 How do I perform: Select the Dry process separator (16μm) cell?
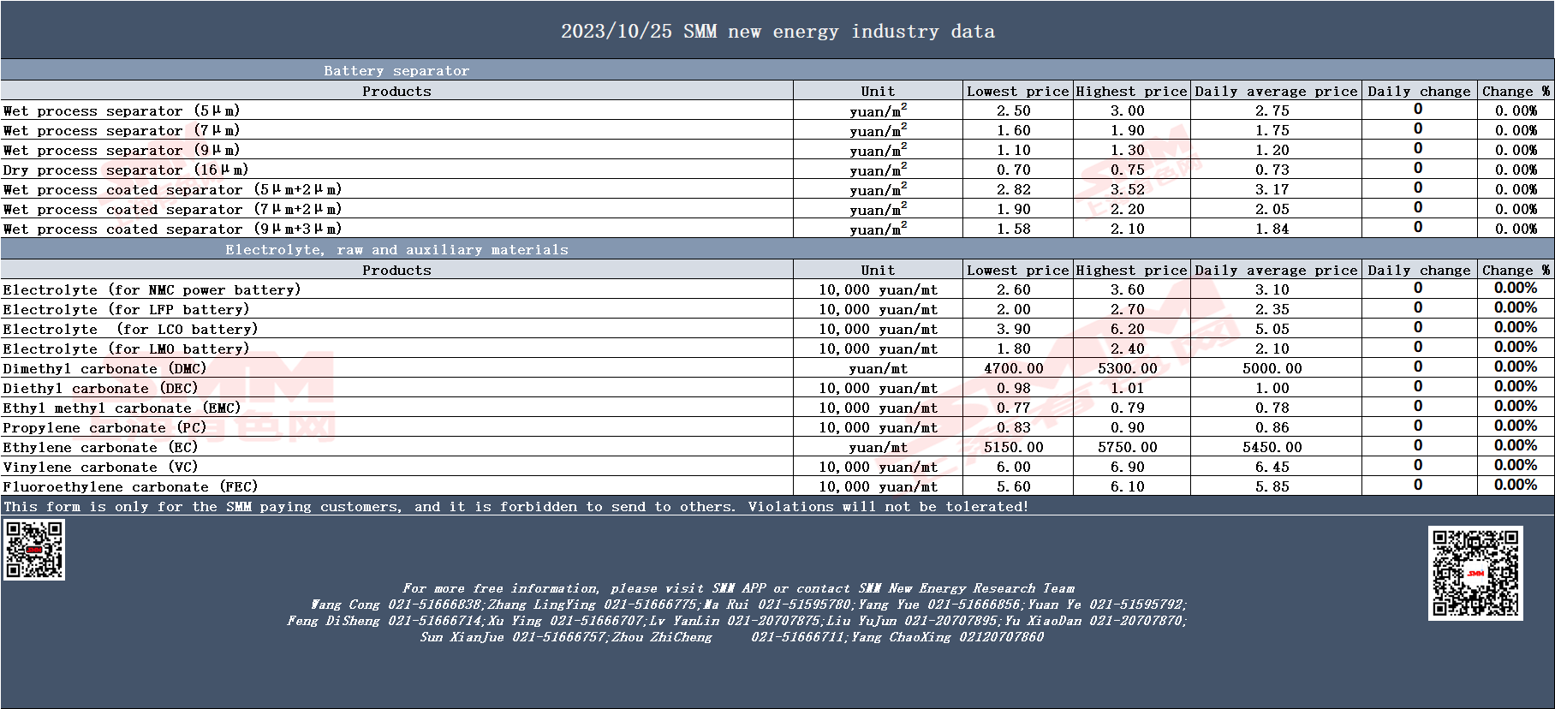coord(396,170)
